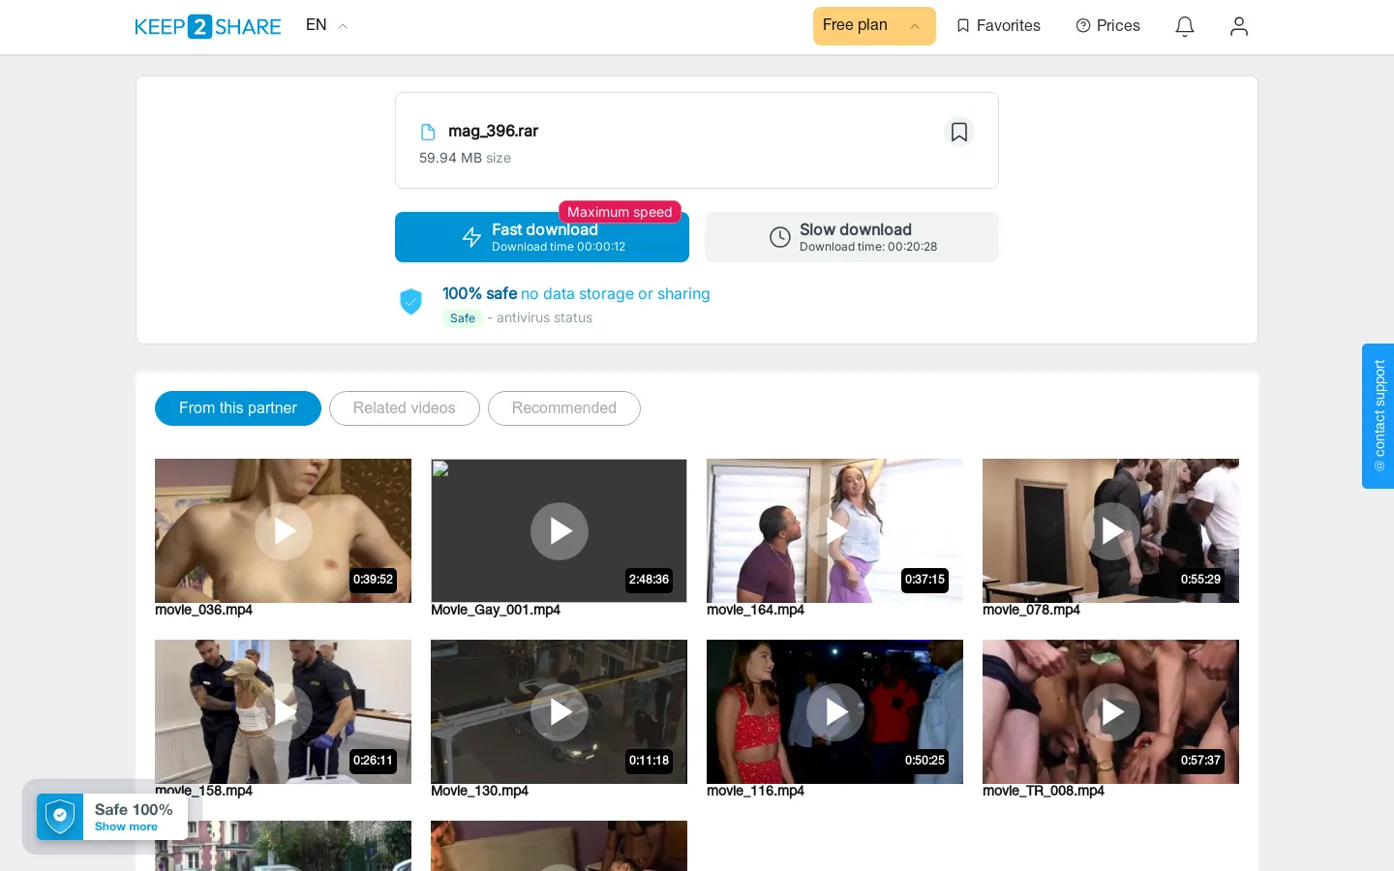Play Movie_Gay_001.mp4 via its play icon
This screenshot has width=1394, height=871.
[560, 531]
